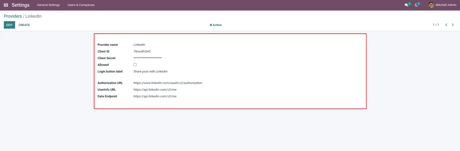This screenshot has width=460, height=151.
Task: Click the 'Data Endpoint' field label
Action: tap(107, 96)
